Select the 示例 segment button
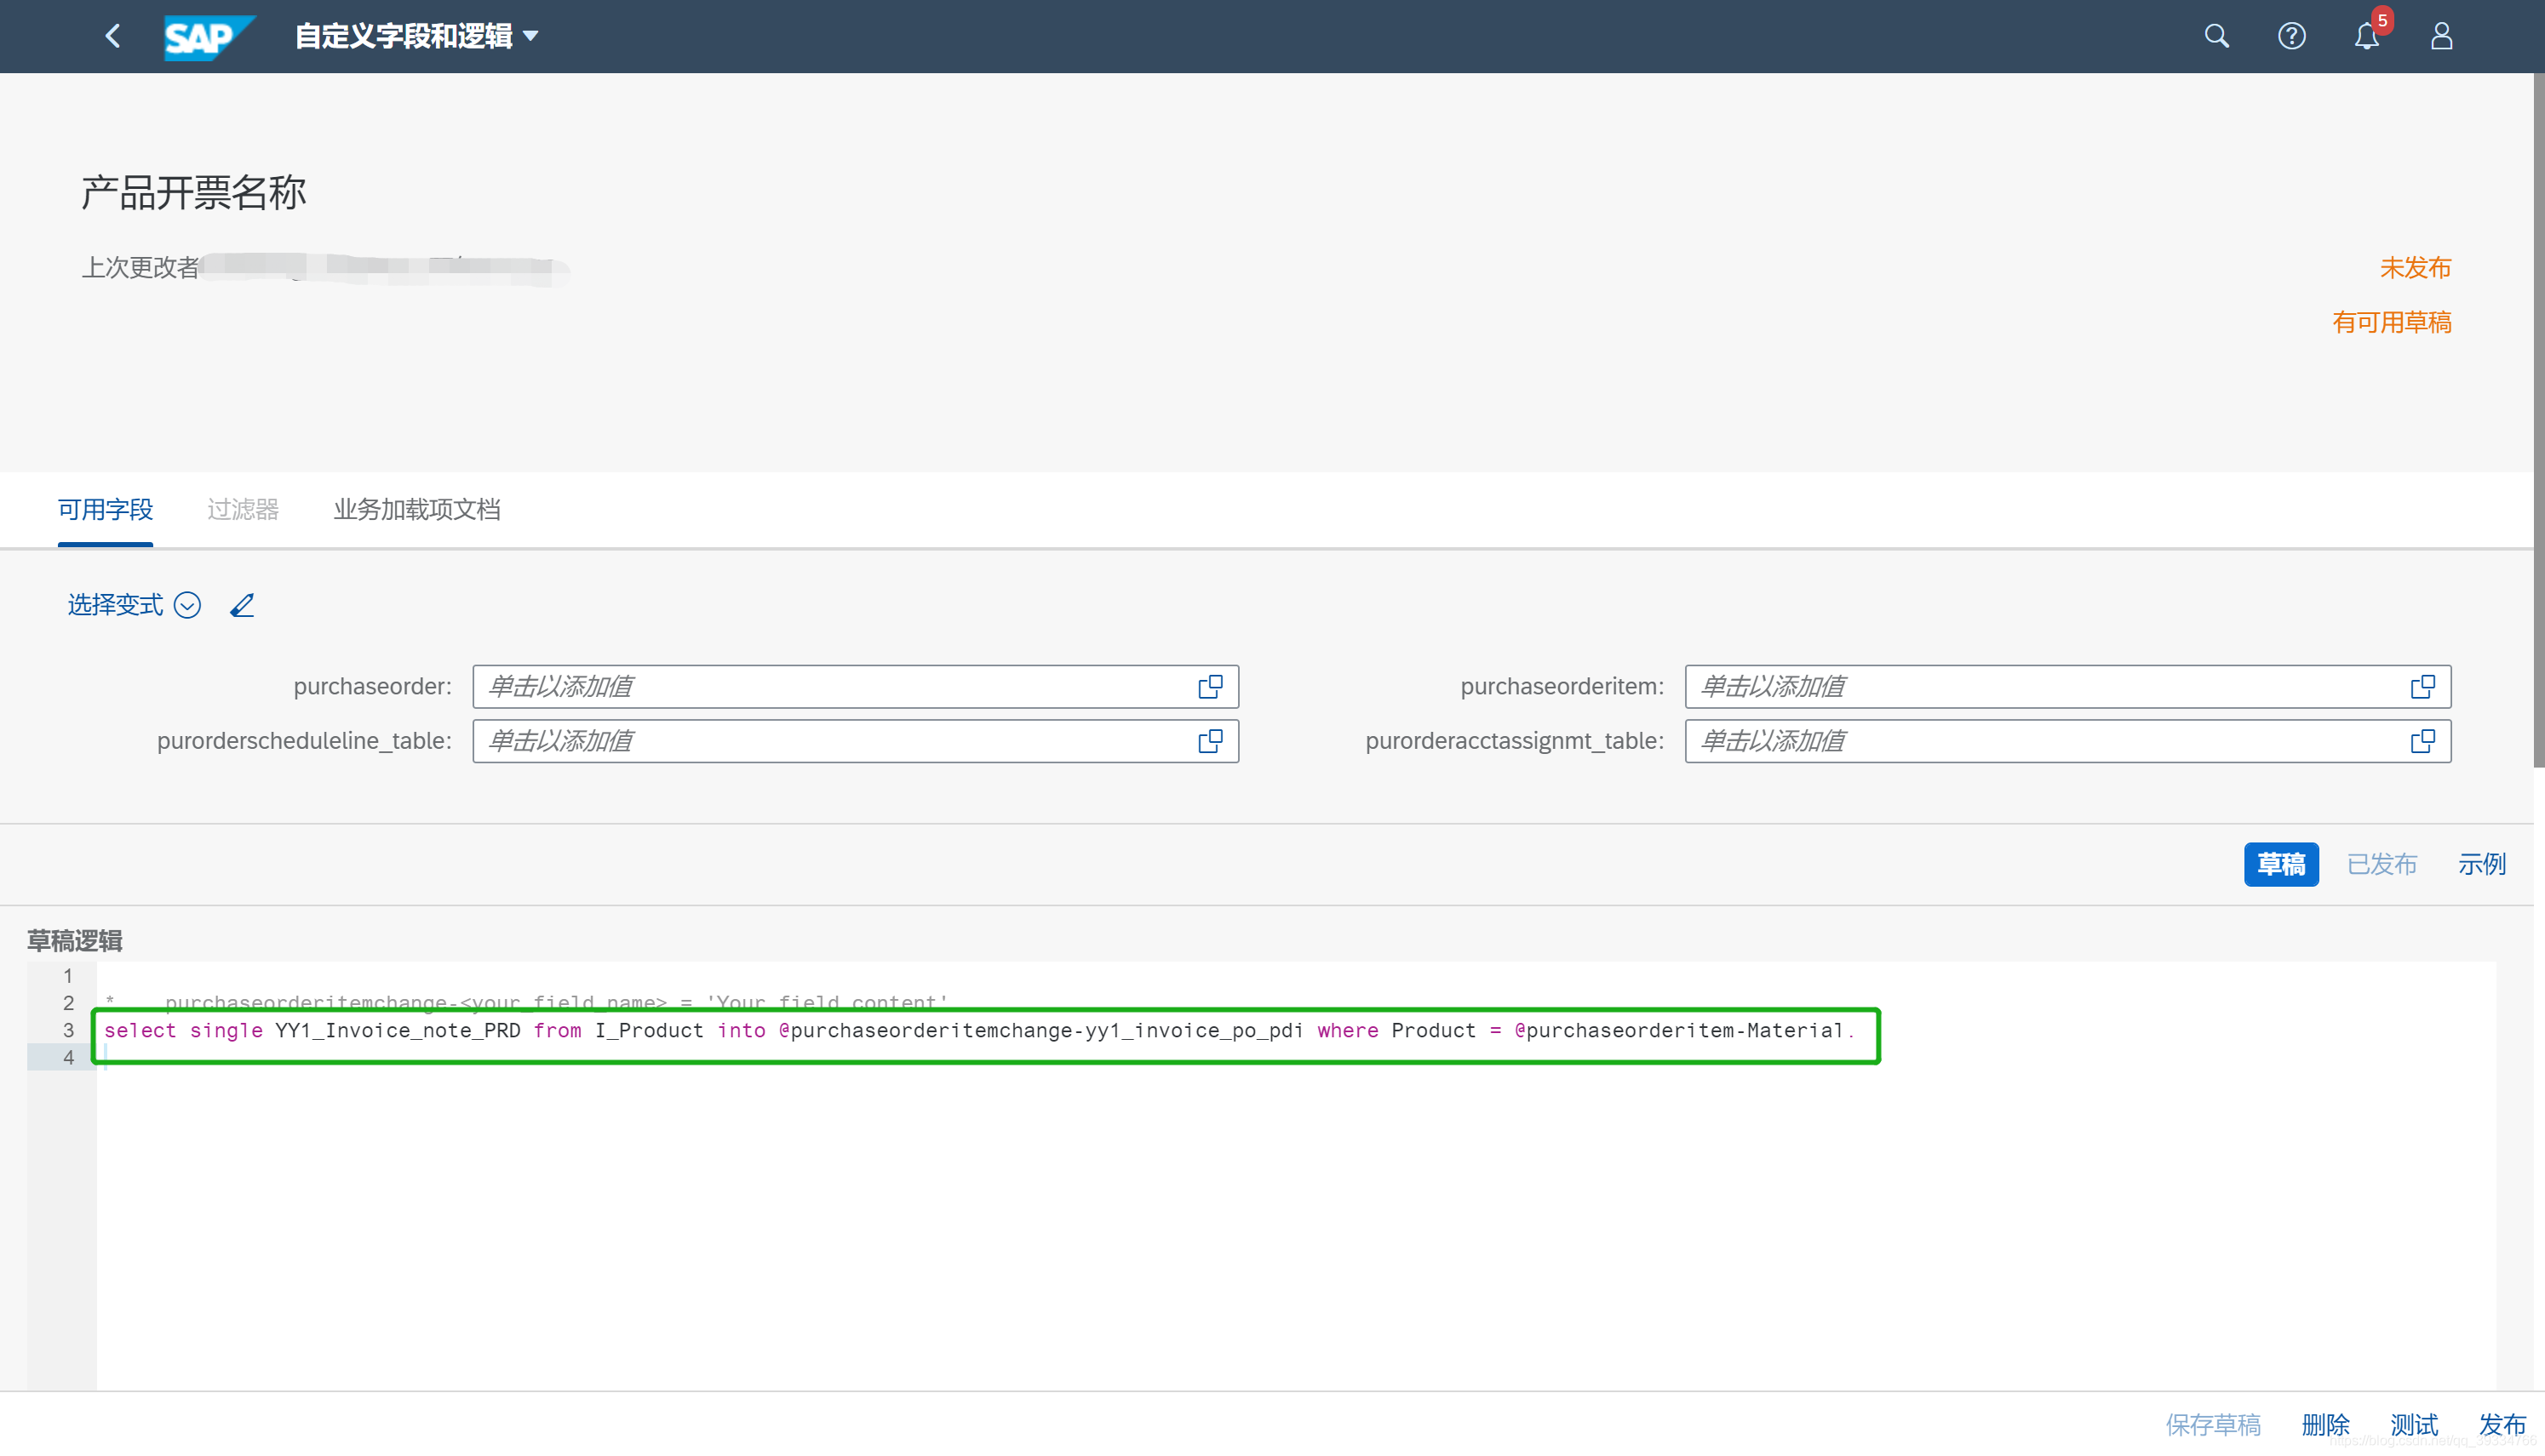 pos(2482,864)
